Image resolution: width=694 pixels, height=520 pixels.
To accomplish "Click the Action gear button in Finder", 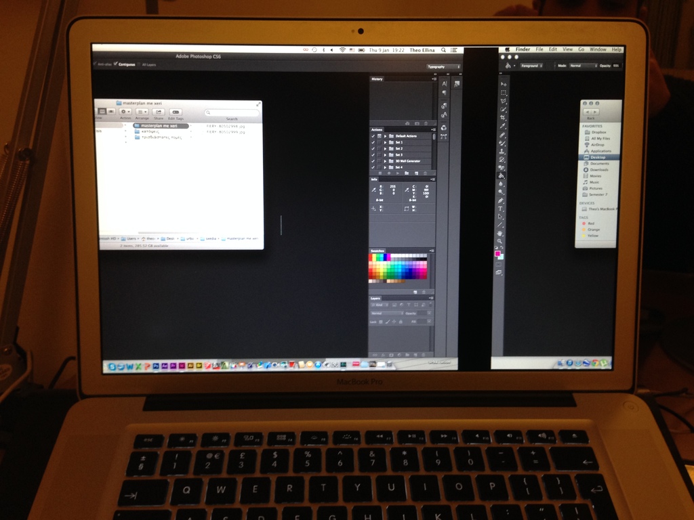I will (125, 112).
